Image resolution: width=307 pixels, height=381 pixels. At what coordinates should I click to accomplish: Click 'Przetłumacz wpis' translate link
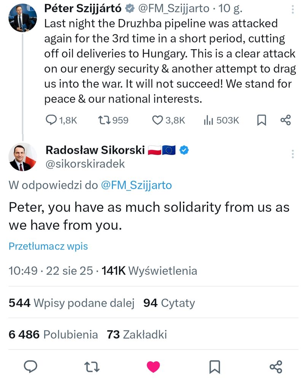[x=48, y=246]
